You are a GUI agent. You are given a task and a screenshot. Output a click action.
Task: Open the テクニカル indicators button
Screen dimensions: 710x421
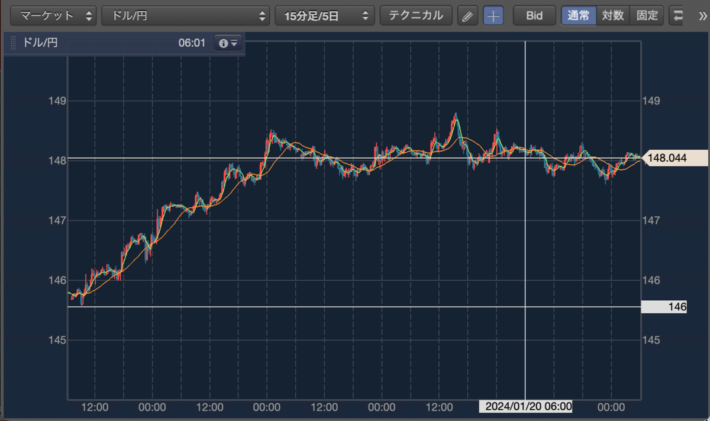pos(416,16)
